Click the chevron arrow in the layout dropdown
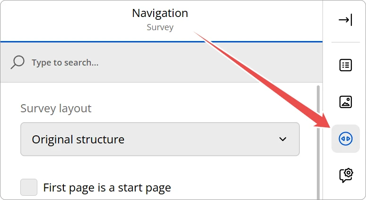This screenshot has height=200, width=366. coord(283,139)
